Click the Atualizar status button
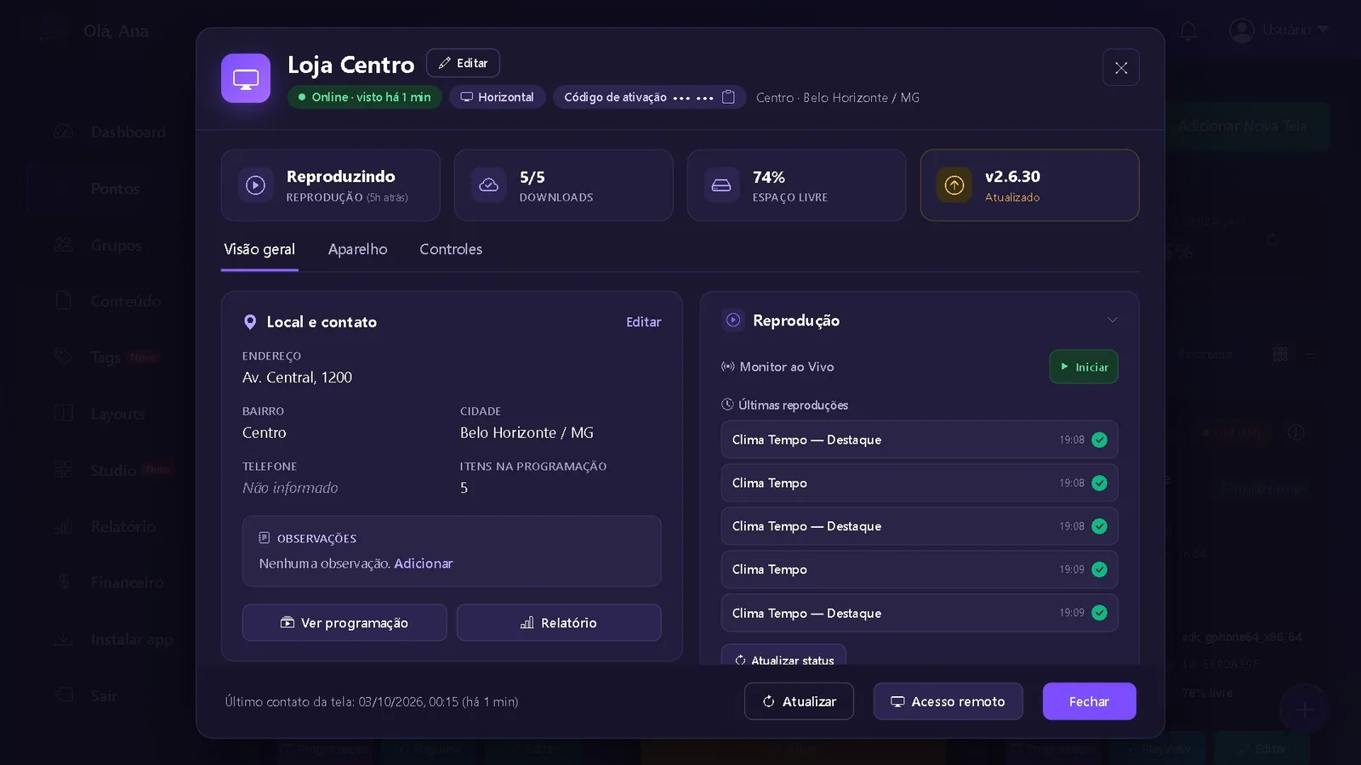This screenshot has height=765, width=1361. click(783, 656)
